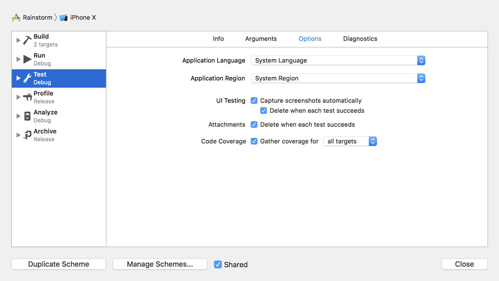Change coverage targets via all targets dropdown
499x281 pixels.
tap(372, 141)
